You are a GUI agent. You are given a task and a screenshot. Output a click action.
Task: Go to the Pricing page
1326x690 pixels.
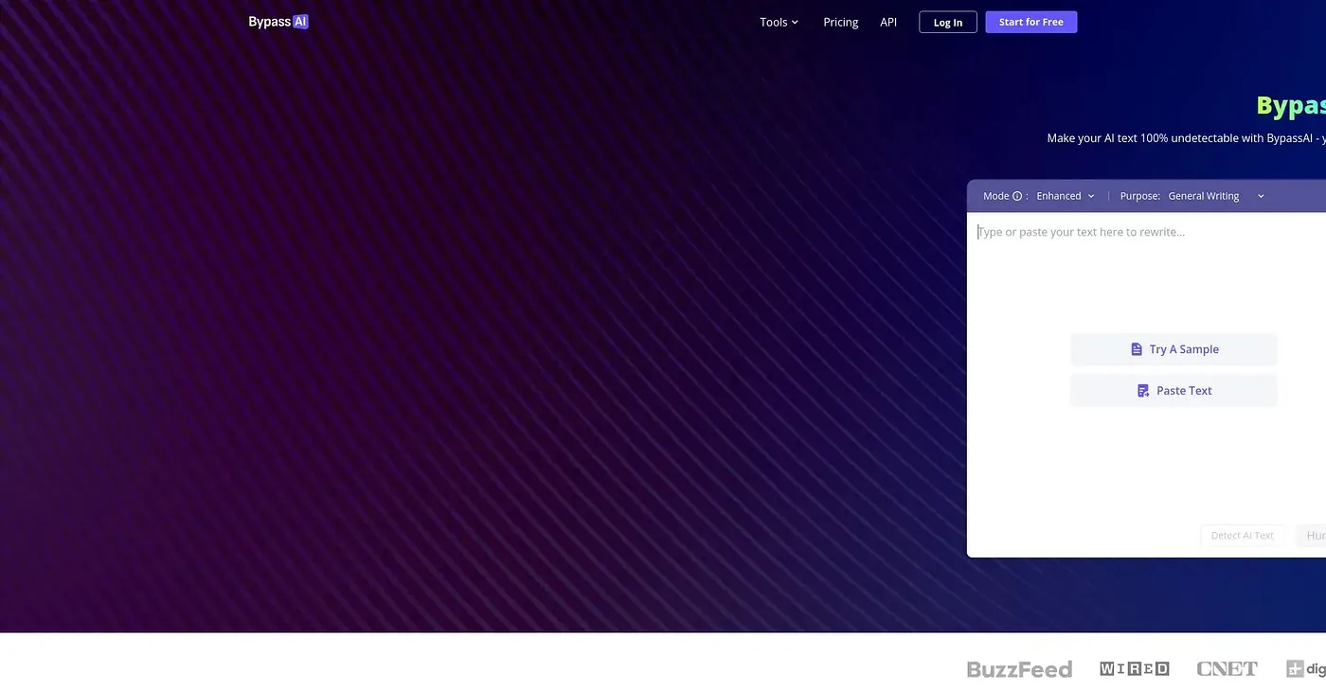coord(841,22)
